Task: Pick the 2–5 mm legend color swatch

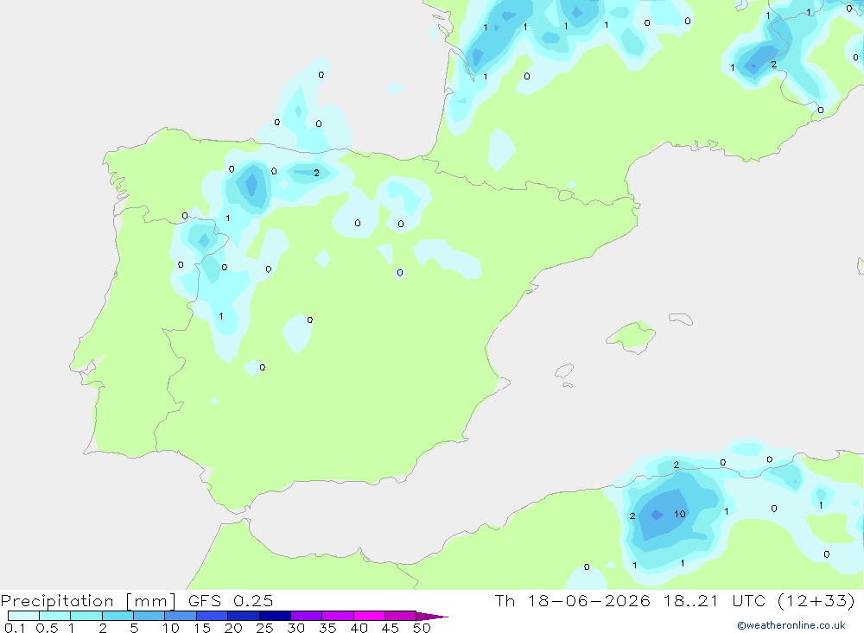Action: tap(118, 616)
